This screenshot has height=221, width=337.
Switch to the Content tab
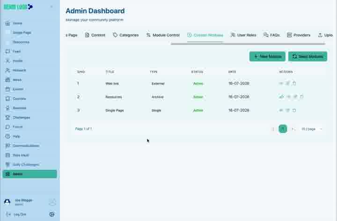coord(95,35)
